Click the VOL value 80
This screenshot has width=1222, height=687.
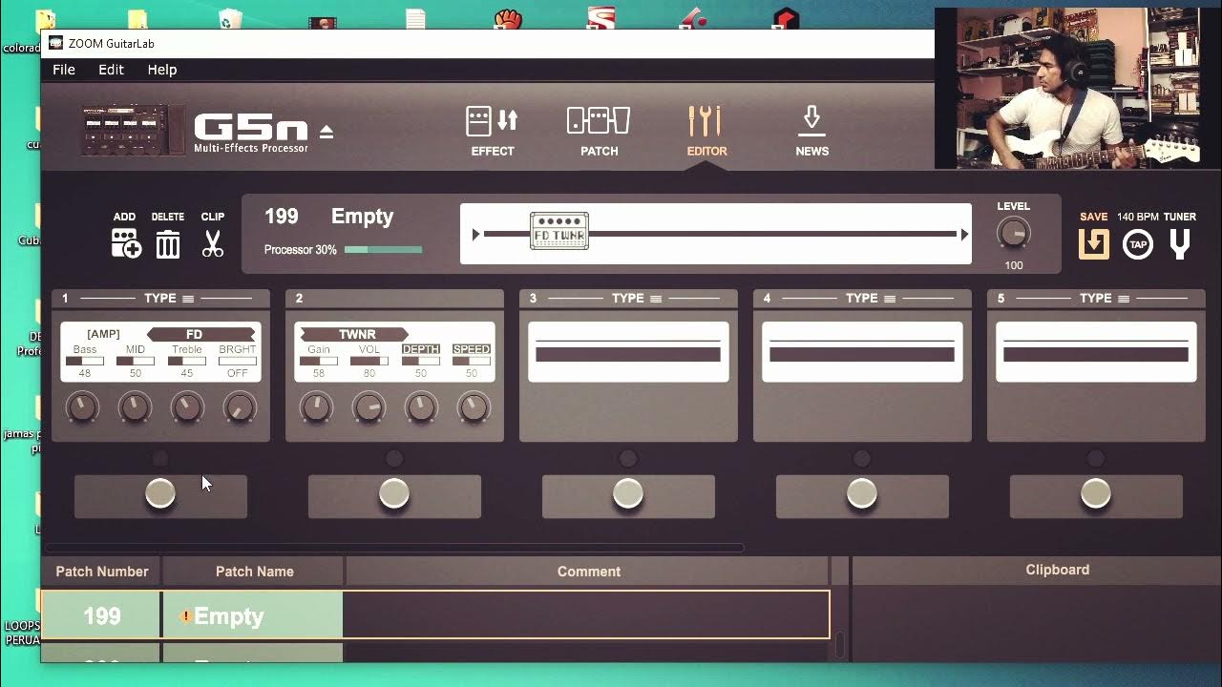coord(369,373)
